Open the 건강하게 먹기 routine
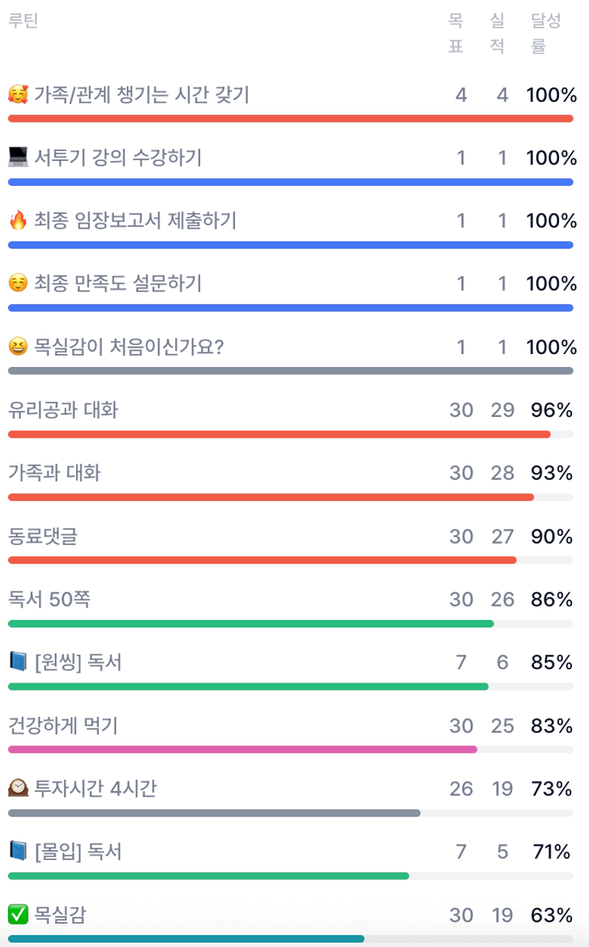This screenshot has width=589, height=947. pos(63,726)
